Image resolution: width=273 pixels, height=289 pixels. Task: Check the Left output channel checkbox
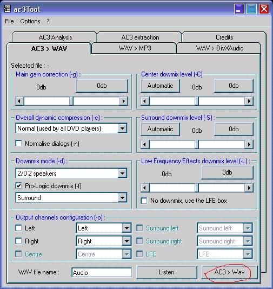pyautogui.click(x=18, y=228)
